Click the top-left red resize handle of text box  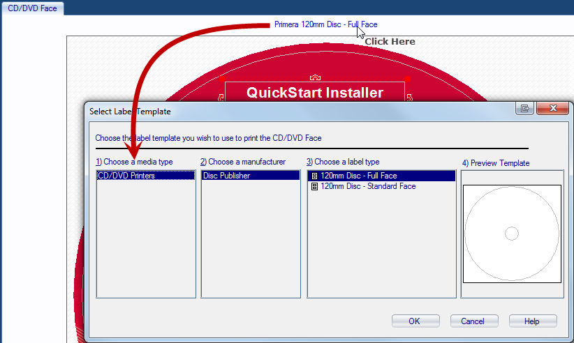click(x=222, y=79)
